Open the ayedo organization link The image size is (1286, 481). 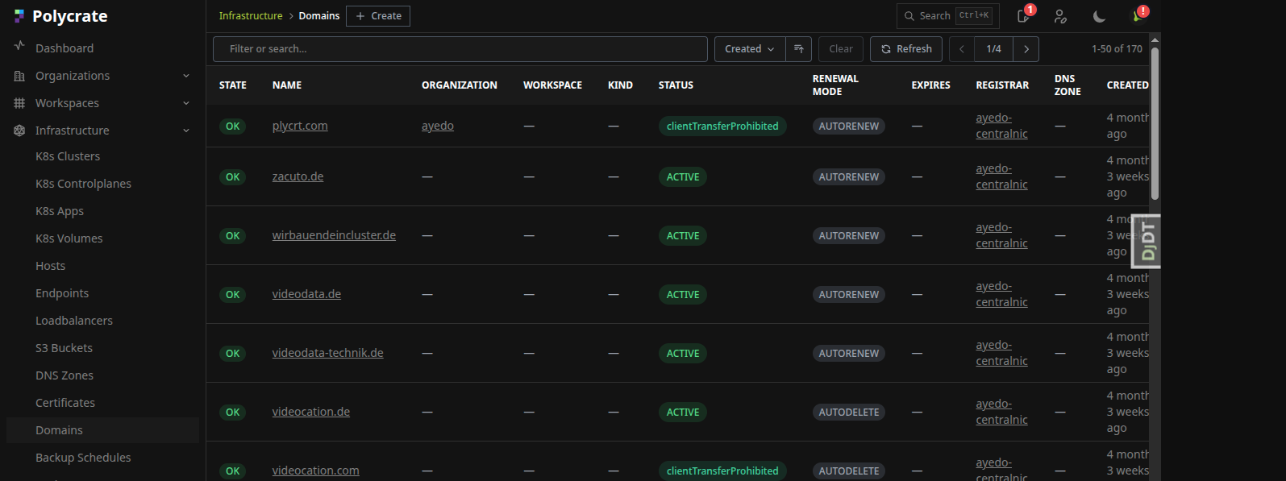[x=438, y=126]
